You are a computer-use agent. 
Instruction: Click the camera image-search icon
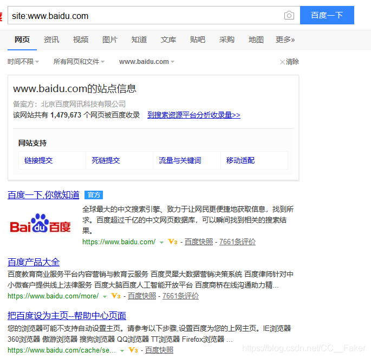pos(289,16)
